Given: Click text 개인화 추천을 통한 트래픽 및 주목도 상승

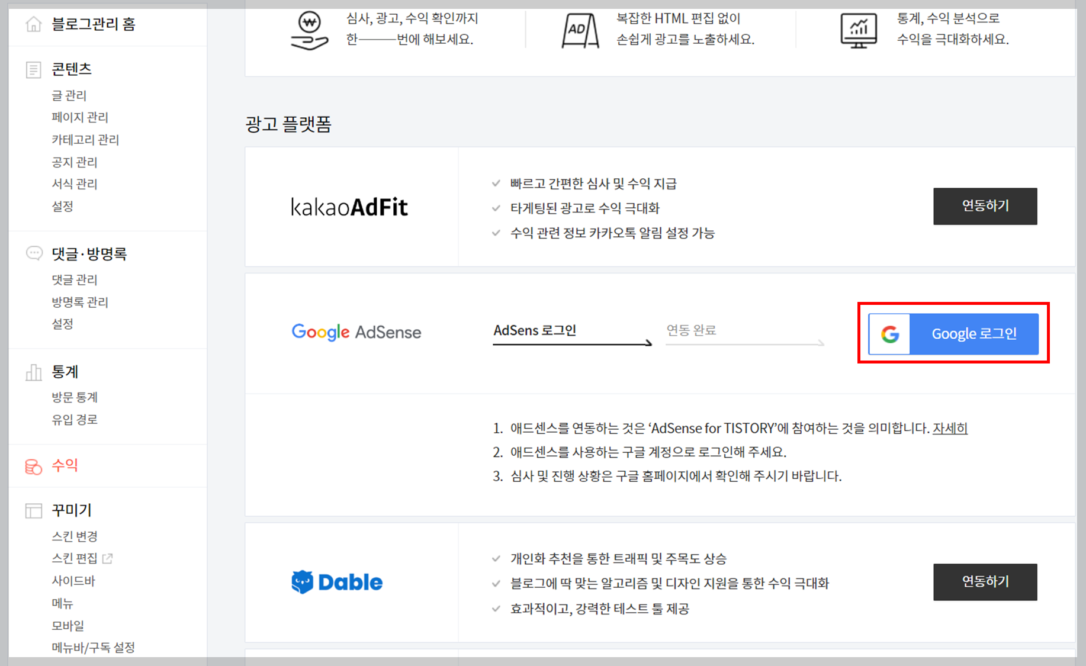Looking at the screenshot, I should [x=618, y=559].
